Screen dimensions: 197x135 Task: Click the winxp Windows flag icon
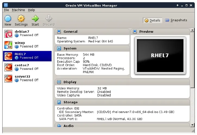[x=8, y=45]
